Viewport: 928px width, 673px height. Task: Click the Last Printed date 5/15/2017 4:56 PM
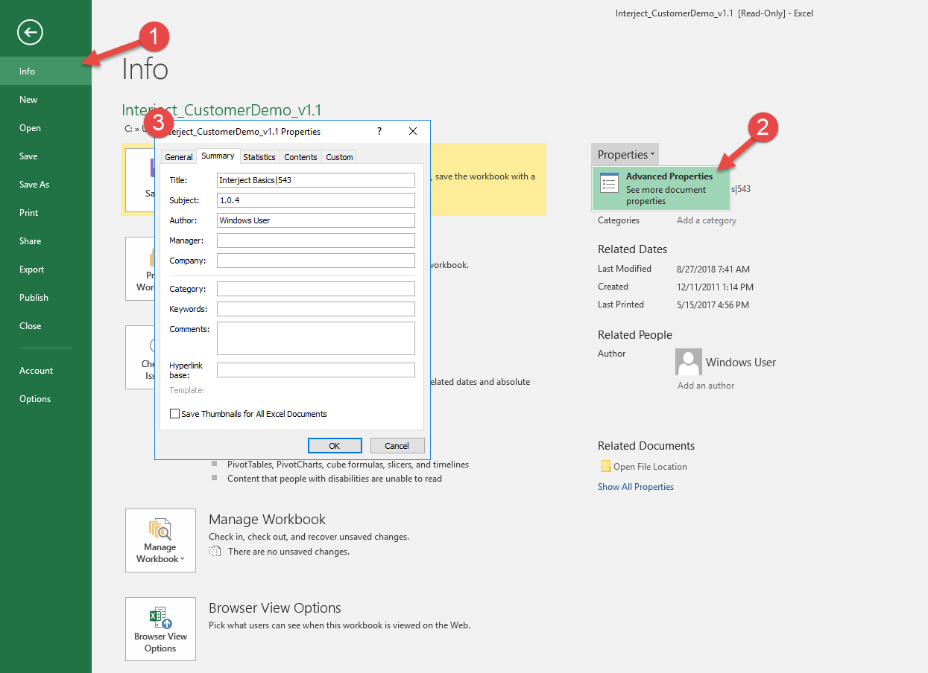713,304
